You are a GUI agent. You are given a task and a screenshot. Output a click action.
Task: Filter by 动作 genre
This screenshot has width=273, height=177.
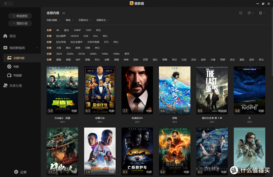click(78, 60)
